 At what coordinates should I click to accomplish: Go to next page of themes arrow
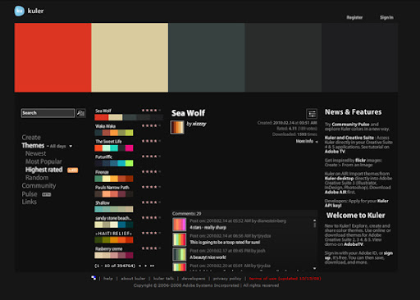[146, 266]
